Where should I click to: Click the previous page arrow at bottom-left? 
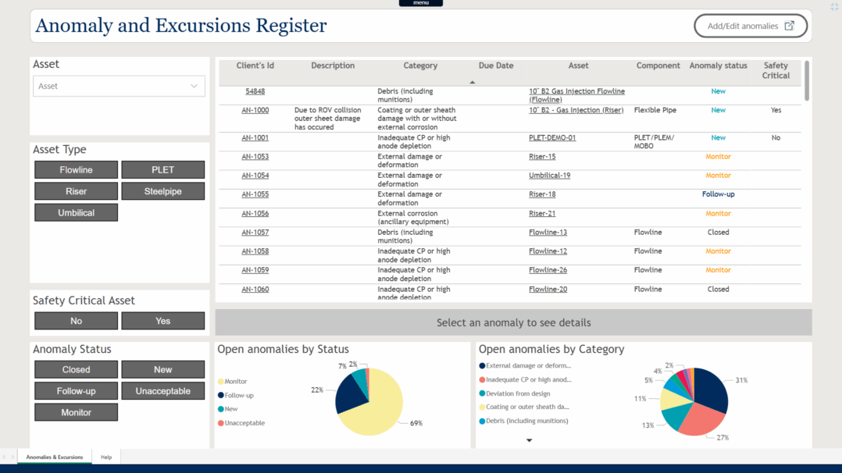[4, 457]
